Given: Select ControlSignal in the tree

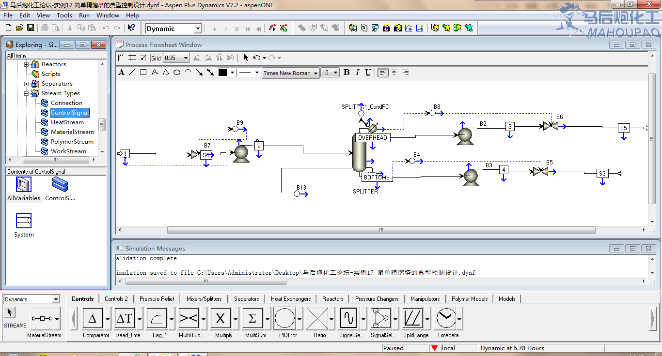Looking at the screenshot, I should 70,113.
